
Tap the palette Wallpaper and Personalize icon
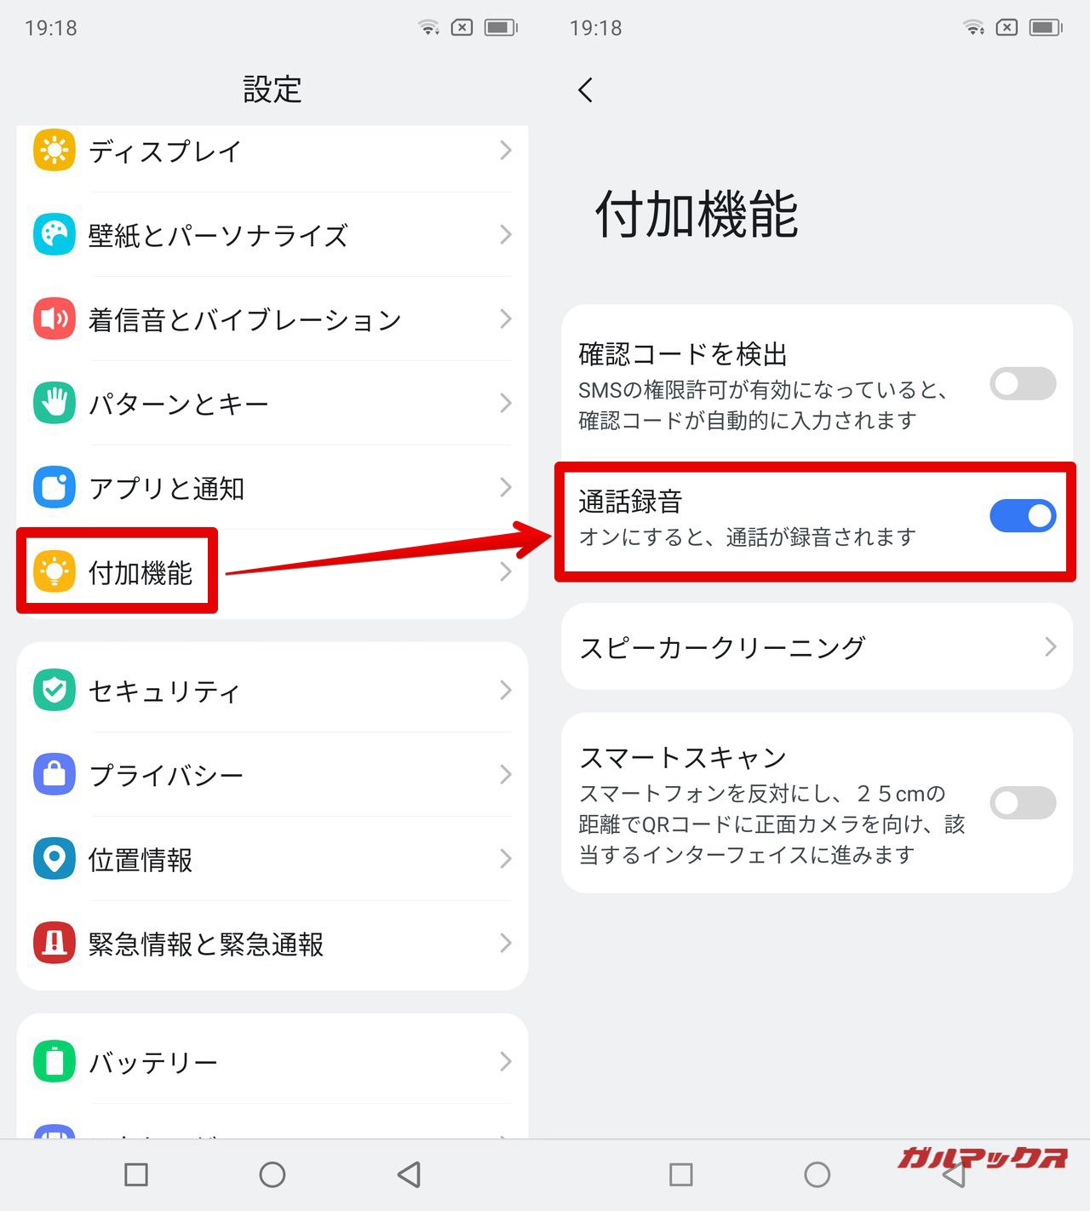(x=54, y=234)
